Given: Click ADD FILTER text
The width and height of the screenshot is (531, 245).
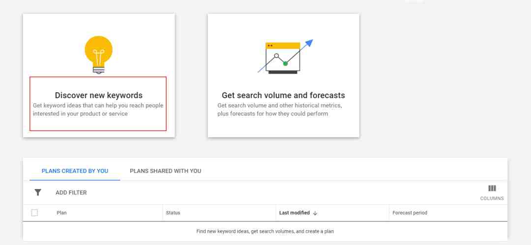Looking at the screenshot, I should pos(71,192).
